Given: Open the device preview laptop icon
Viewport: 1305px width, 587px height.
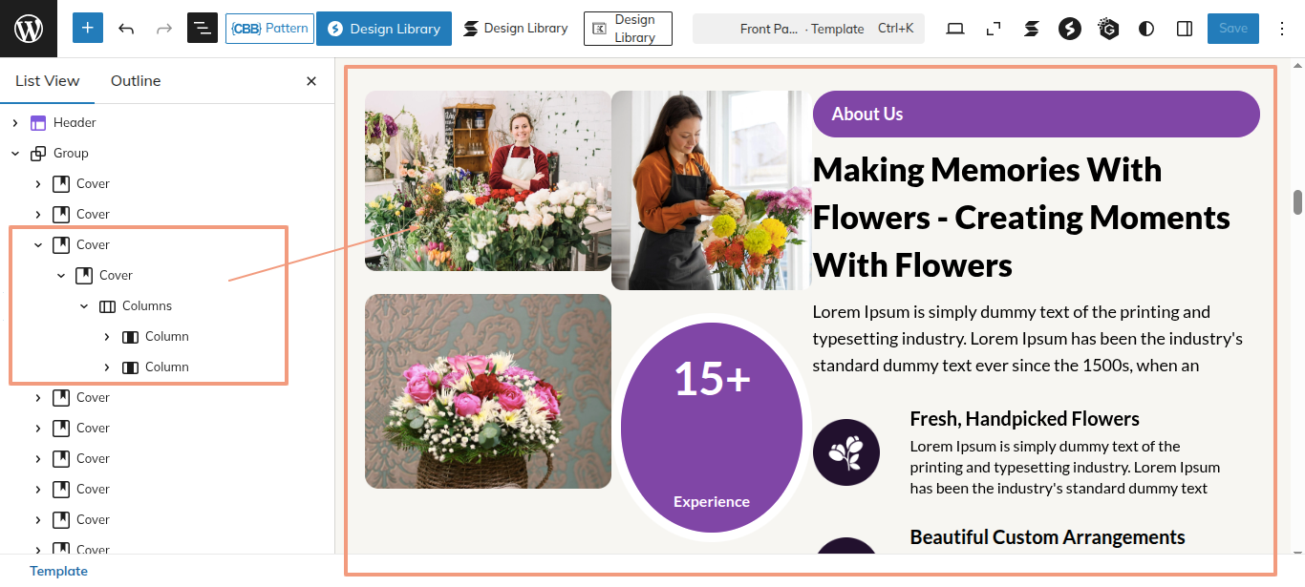Looking at the screenshot, I should (955, 29).
